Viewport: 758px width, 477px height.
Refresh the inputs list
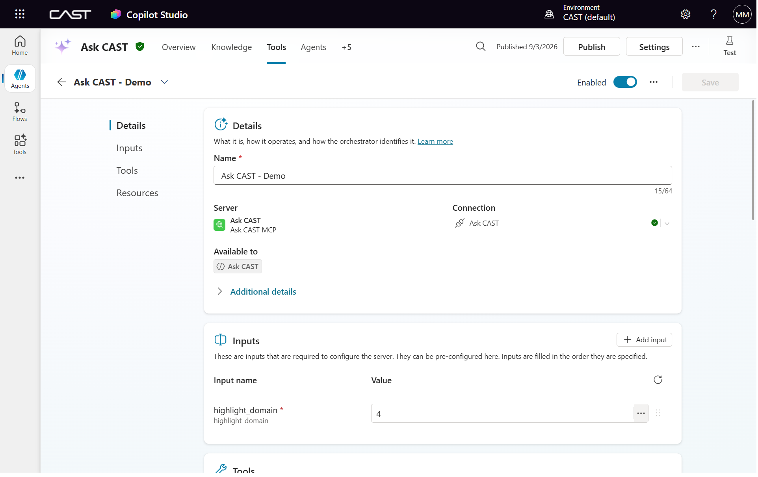point(658,380)
